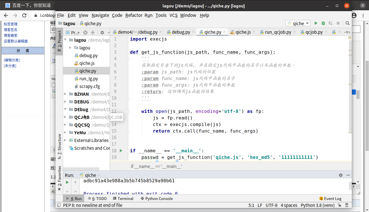369x212 pixels.
Task: Click the up arrow in Run panel
Action: click(x=75, y=182)
